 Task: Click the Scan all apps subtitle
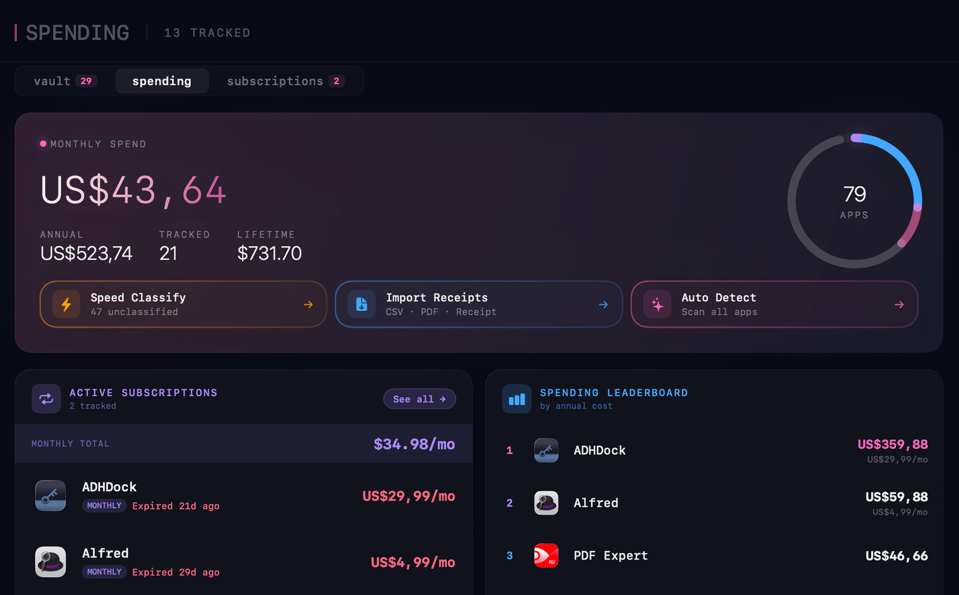(x=719, y=312)
